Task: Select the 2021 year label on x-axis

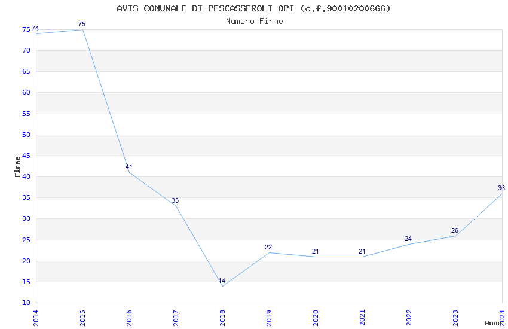Action: tap(363, 318)
